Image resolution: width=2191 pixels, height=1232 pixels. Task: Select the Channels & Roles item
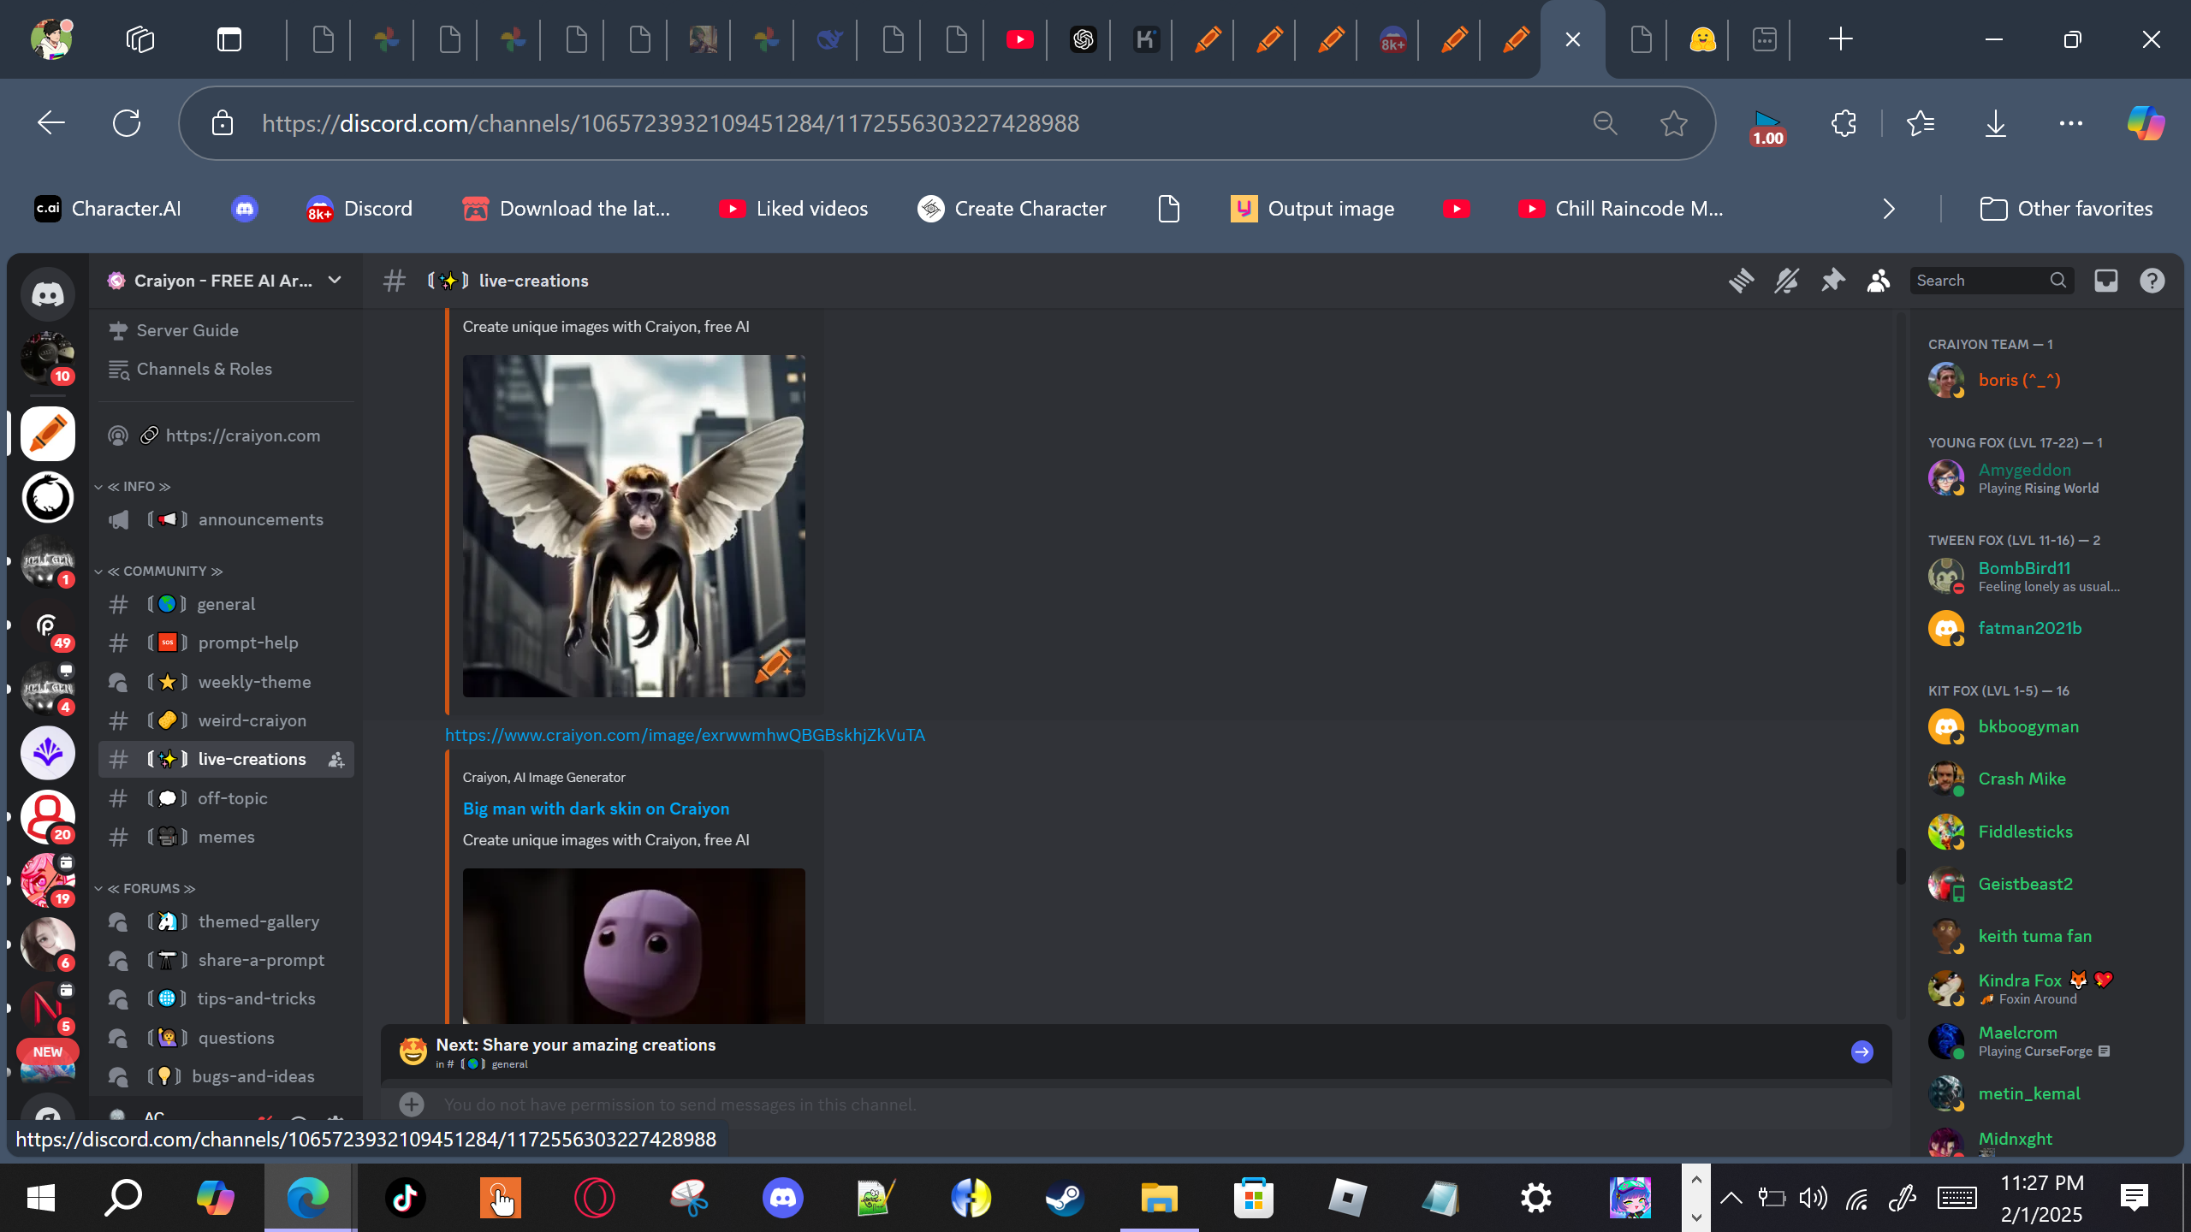point(204,369)
